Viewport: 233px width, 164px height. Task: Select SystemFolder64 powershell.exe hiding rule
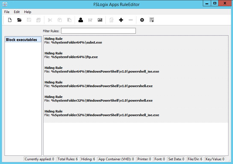pos(136,86)
